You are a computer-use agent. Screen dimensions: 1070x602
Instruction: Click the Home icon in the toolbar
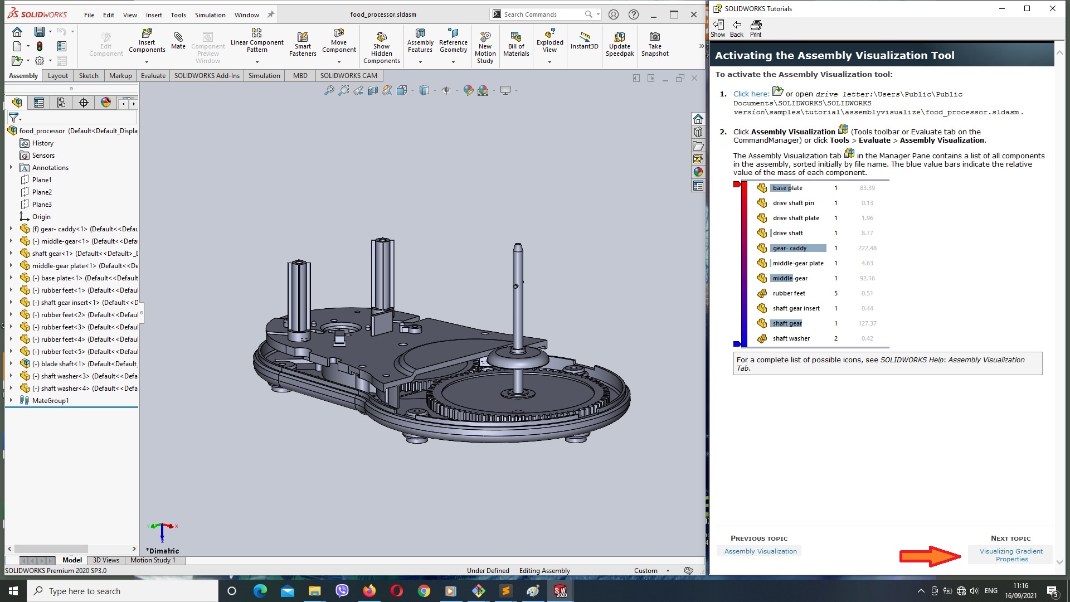click(17, 32)
